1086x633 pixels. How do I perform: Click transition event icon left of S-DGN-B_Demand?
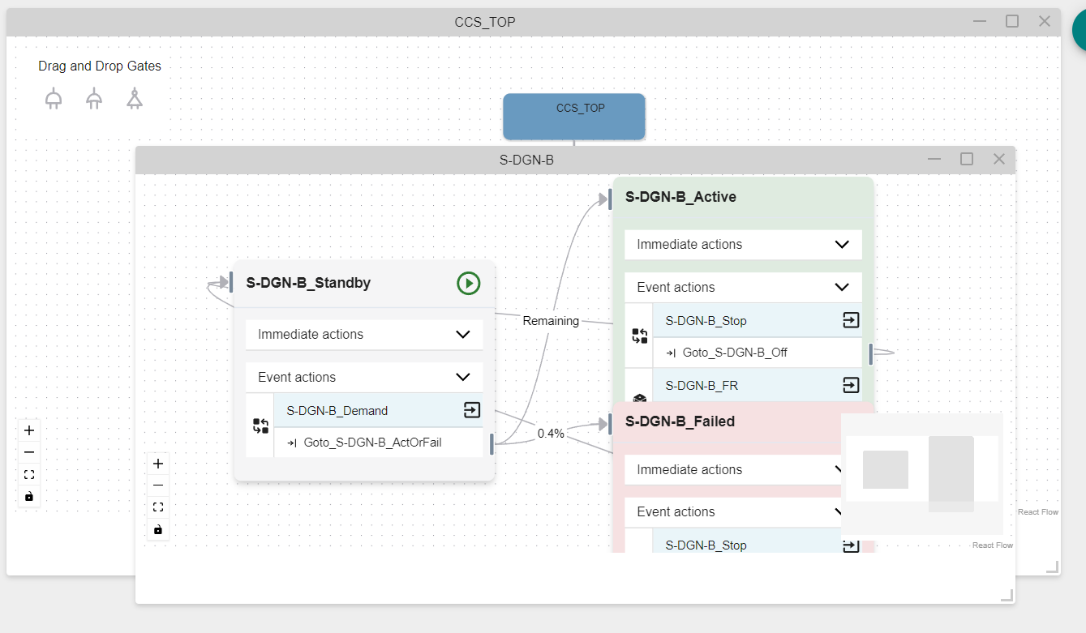point(260,426)
